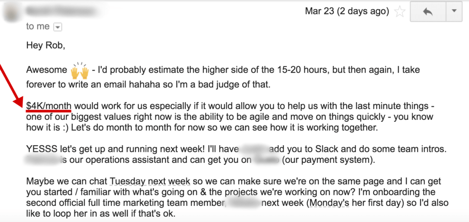The image size is (469, 222).
Task: Click the Reply arrow button
Action: coord(428,12)
